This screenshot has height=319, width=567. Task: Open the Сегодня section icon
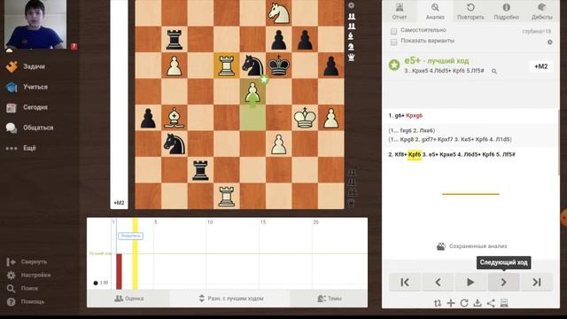point(12,107)
